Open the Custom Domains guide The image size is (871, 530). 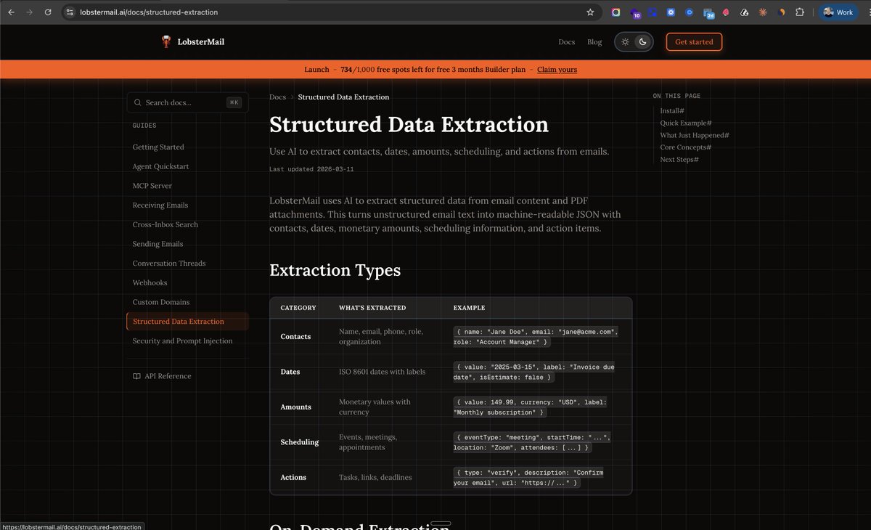pyautogui.click(x=160, y=302)
